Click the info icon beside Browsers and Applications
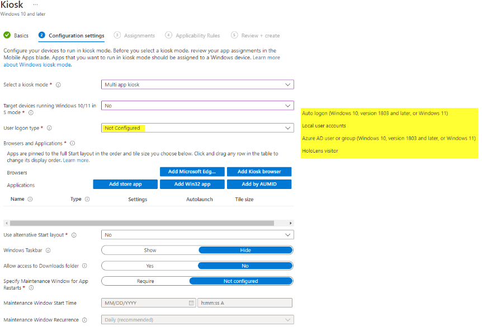This screenshot has width=482, height=331. [x=72, y=143]
